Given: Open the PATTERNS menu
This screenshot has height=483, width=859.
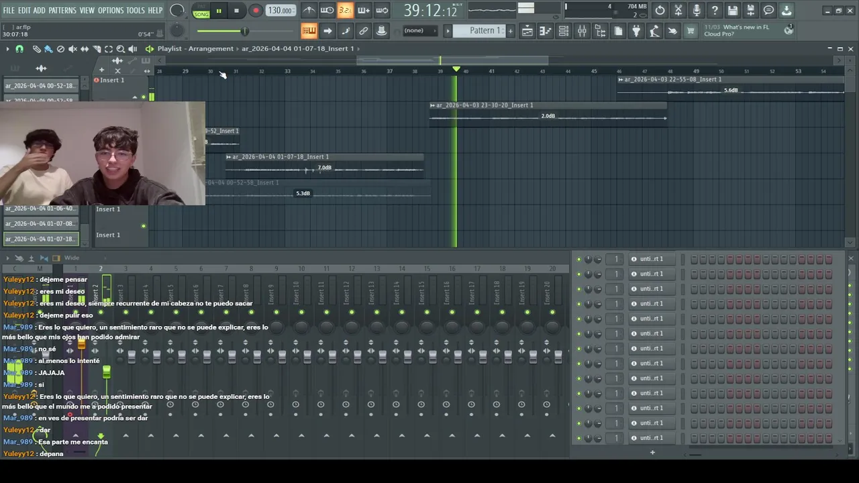Looking at the screenshot, I should point(62,11).
